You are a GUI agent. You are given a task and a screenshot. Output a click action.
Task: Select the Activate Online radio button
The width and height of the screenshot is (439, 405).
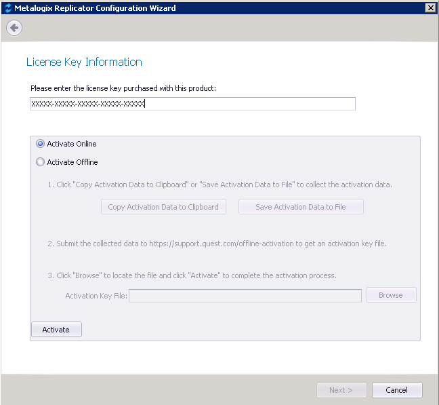point(41,144)
